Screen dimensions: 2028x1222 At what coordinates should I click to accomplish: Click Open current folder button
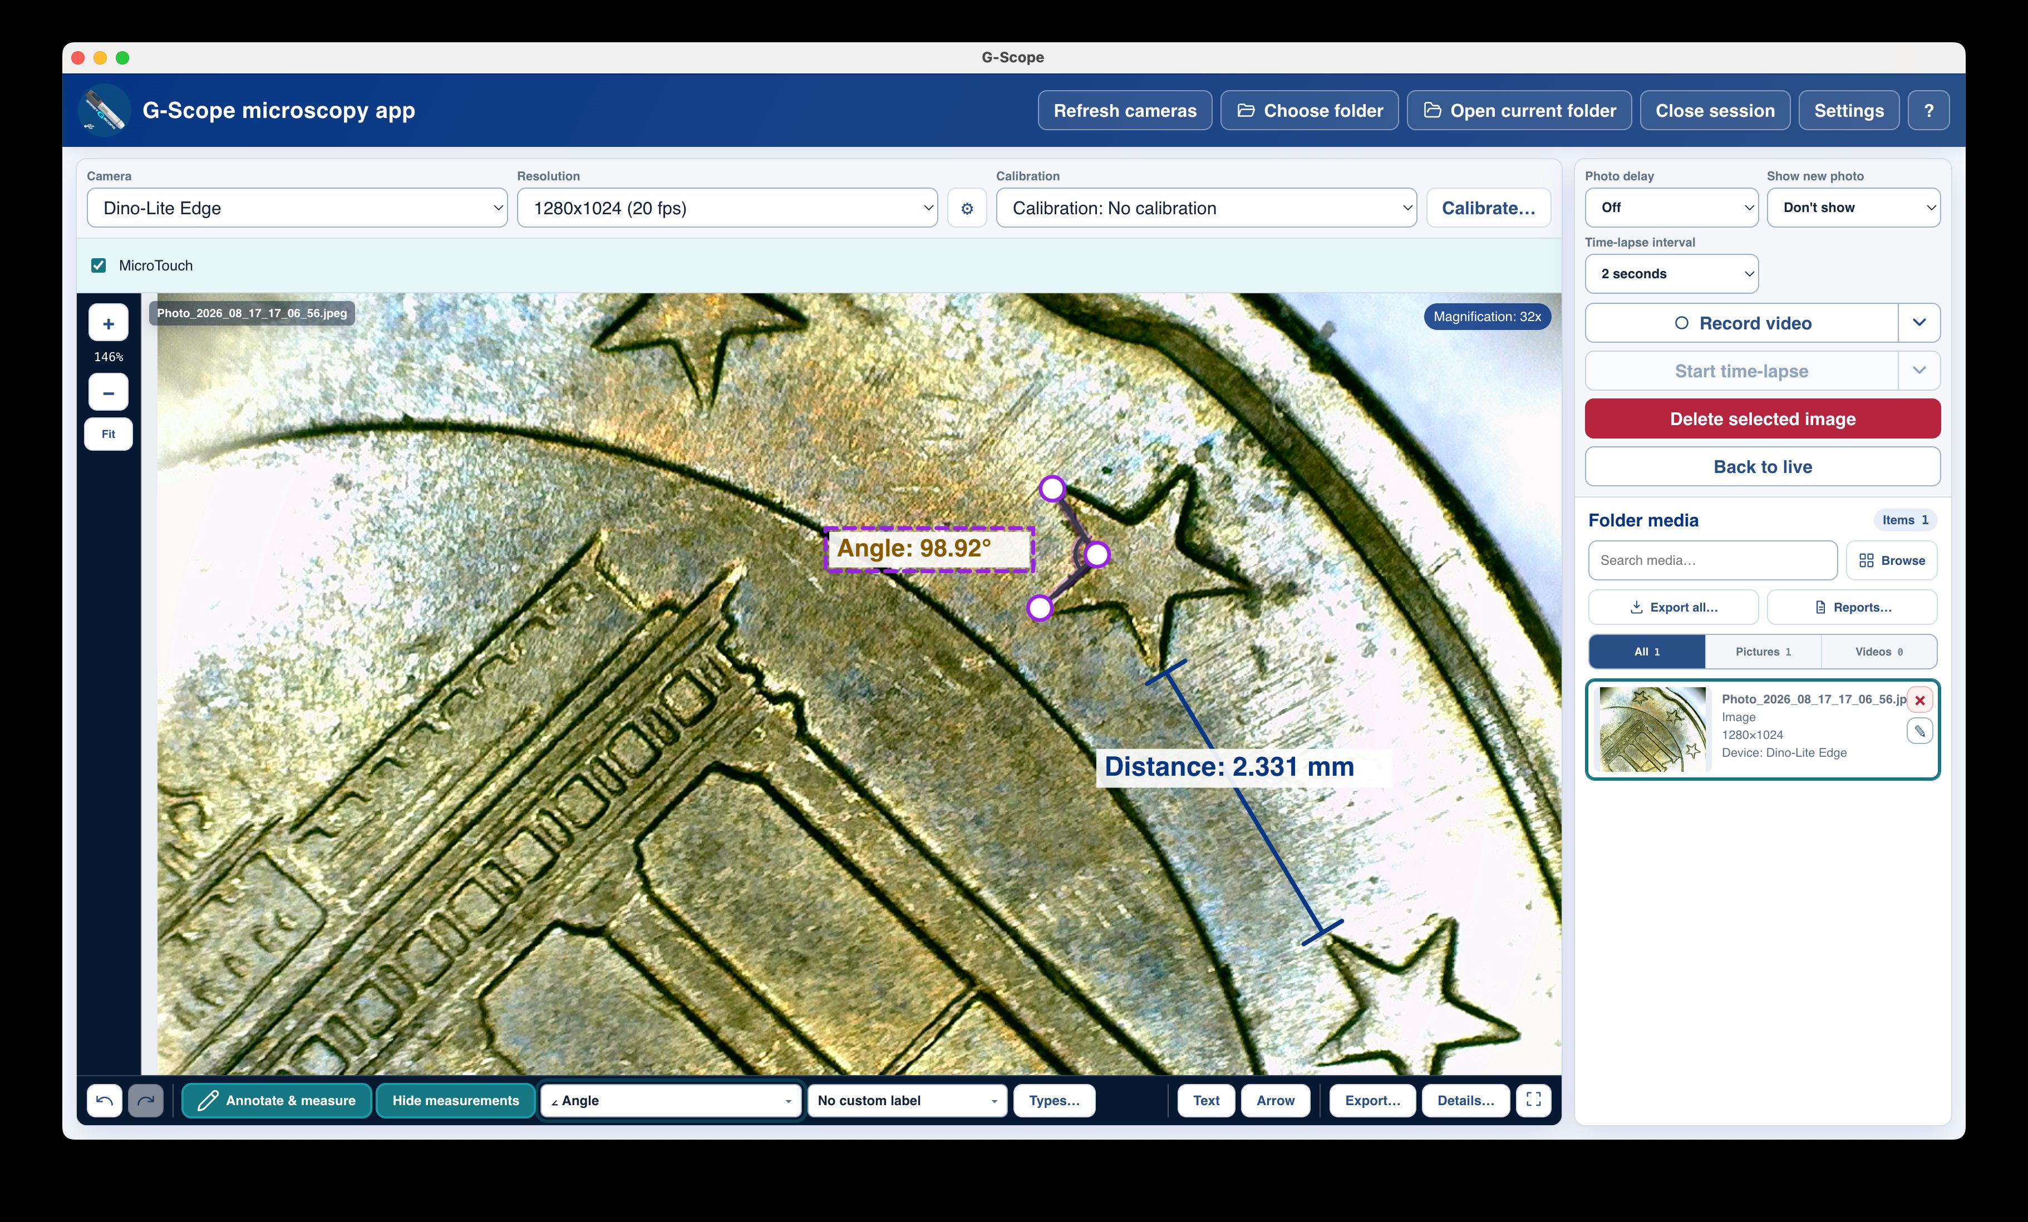(1519, 110)
